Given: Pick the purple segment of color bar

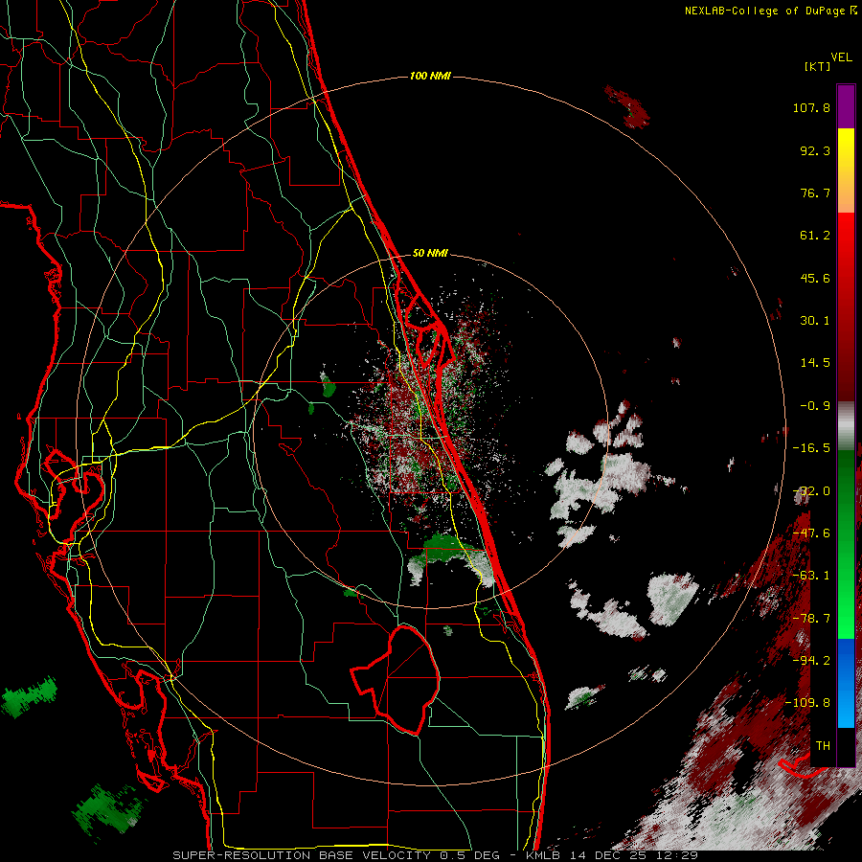Looking at the screenshot, I should [x=846, y=106].
